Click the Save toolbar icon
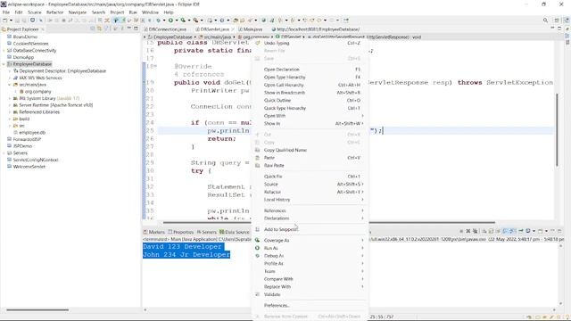 click(17, 21)
